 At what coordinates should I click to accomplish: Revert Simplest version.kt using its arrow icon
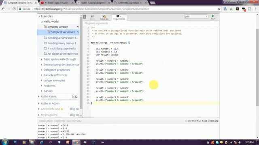[x=78, y=32]
